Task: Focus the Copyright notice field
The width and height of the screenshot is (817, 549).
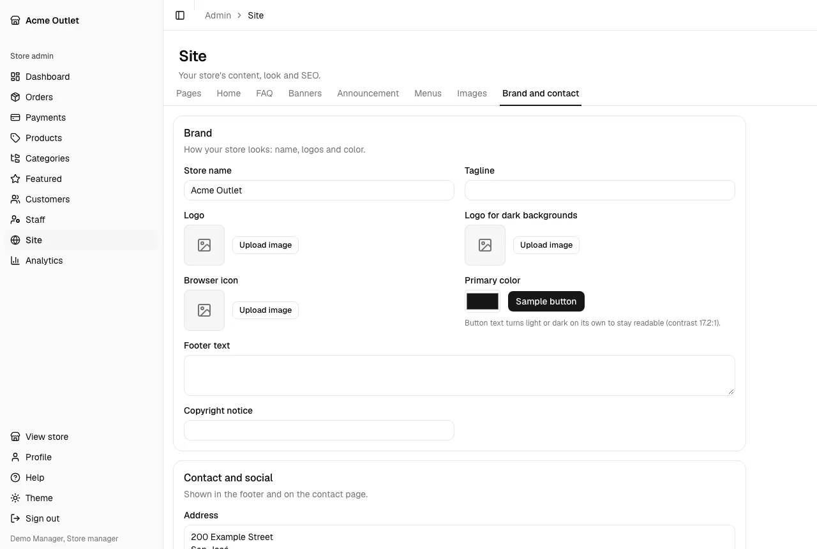Action: [x=319, y=430]
